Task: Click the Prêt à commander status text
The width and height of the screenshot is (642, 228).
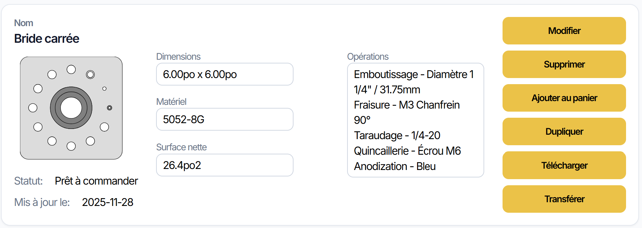Action: click(96, 181)
